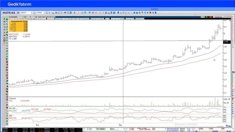Click green up-down arrows icon atop left sidebar
Image resolution: width=235 pixels, height=132 pixels.
pyautogui.click(x=4, y=19)
